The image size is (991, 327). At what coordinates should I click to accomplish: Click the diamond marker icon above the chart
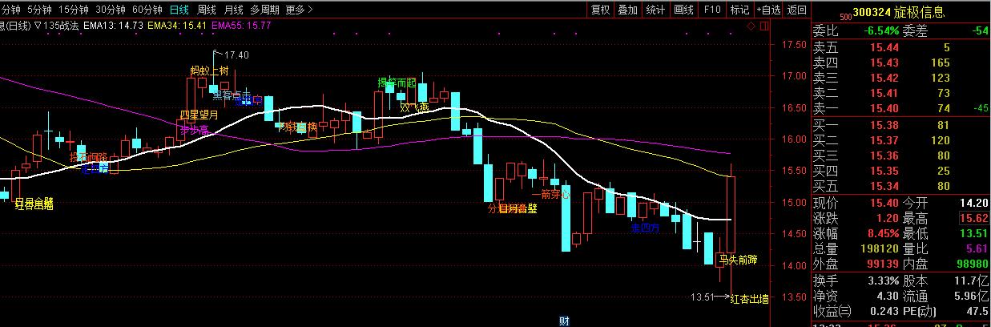pyautogui.click(x=751, y=26)
